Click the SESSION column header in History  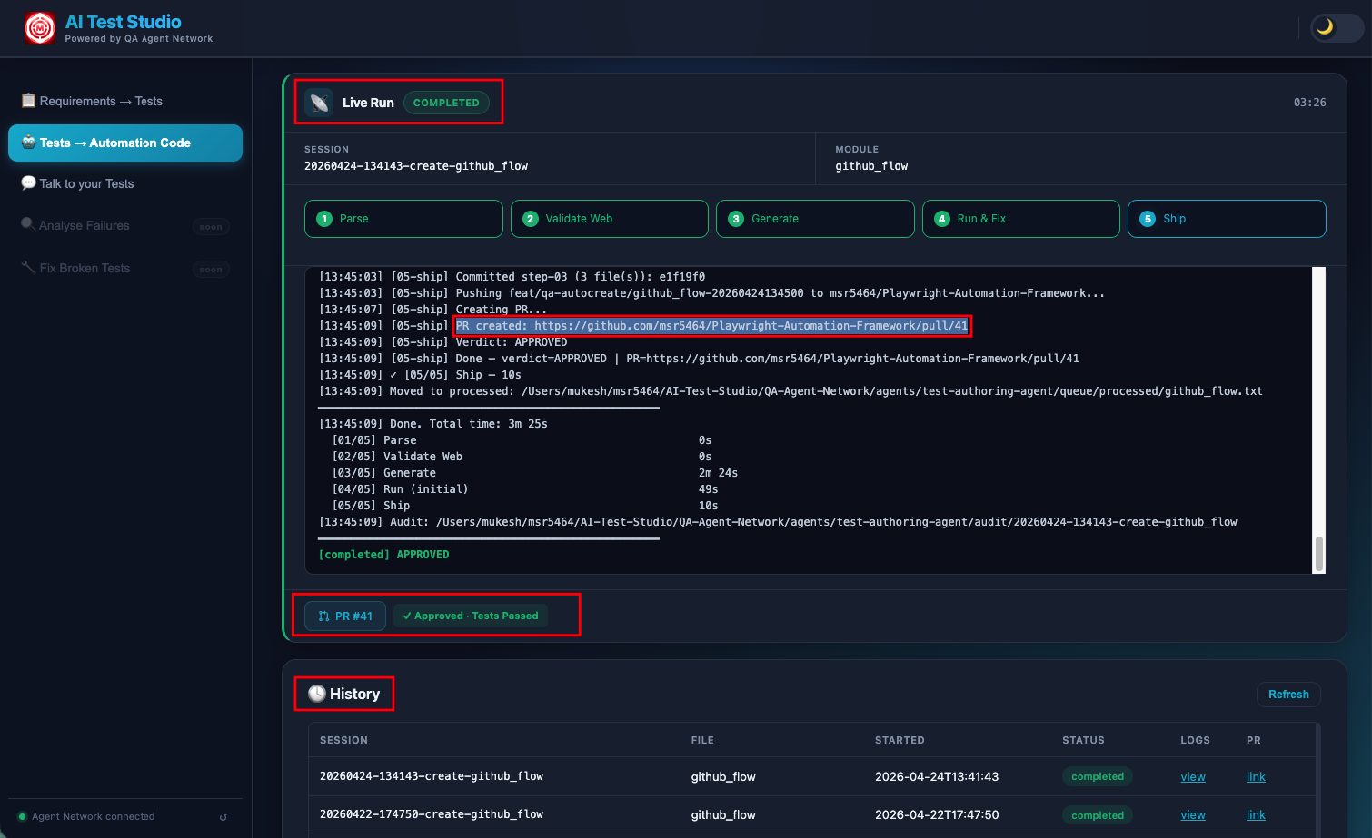click(x=343, y=740)
